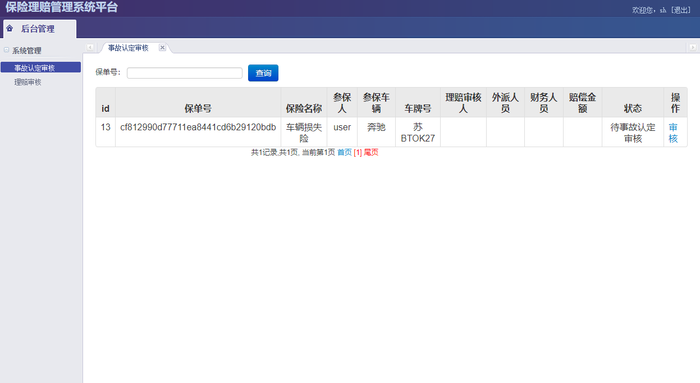
Task: Open 事故认定审核 in the sidebar
Action: (x=40, y=67)
